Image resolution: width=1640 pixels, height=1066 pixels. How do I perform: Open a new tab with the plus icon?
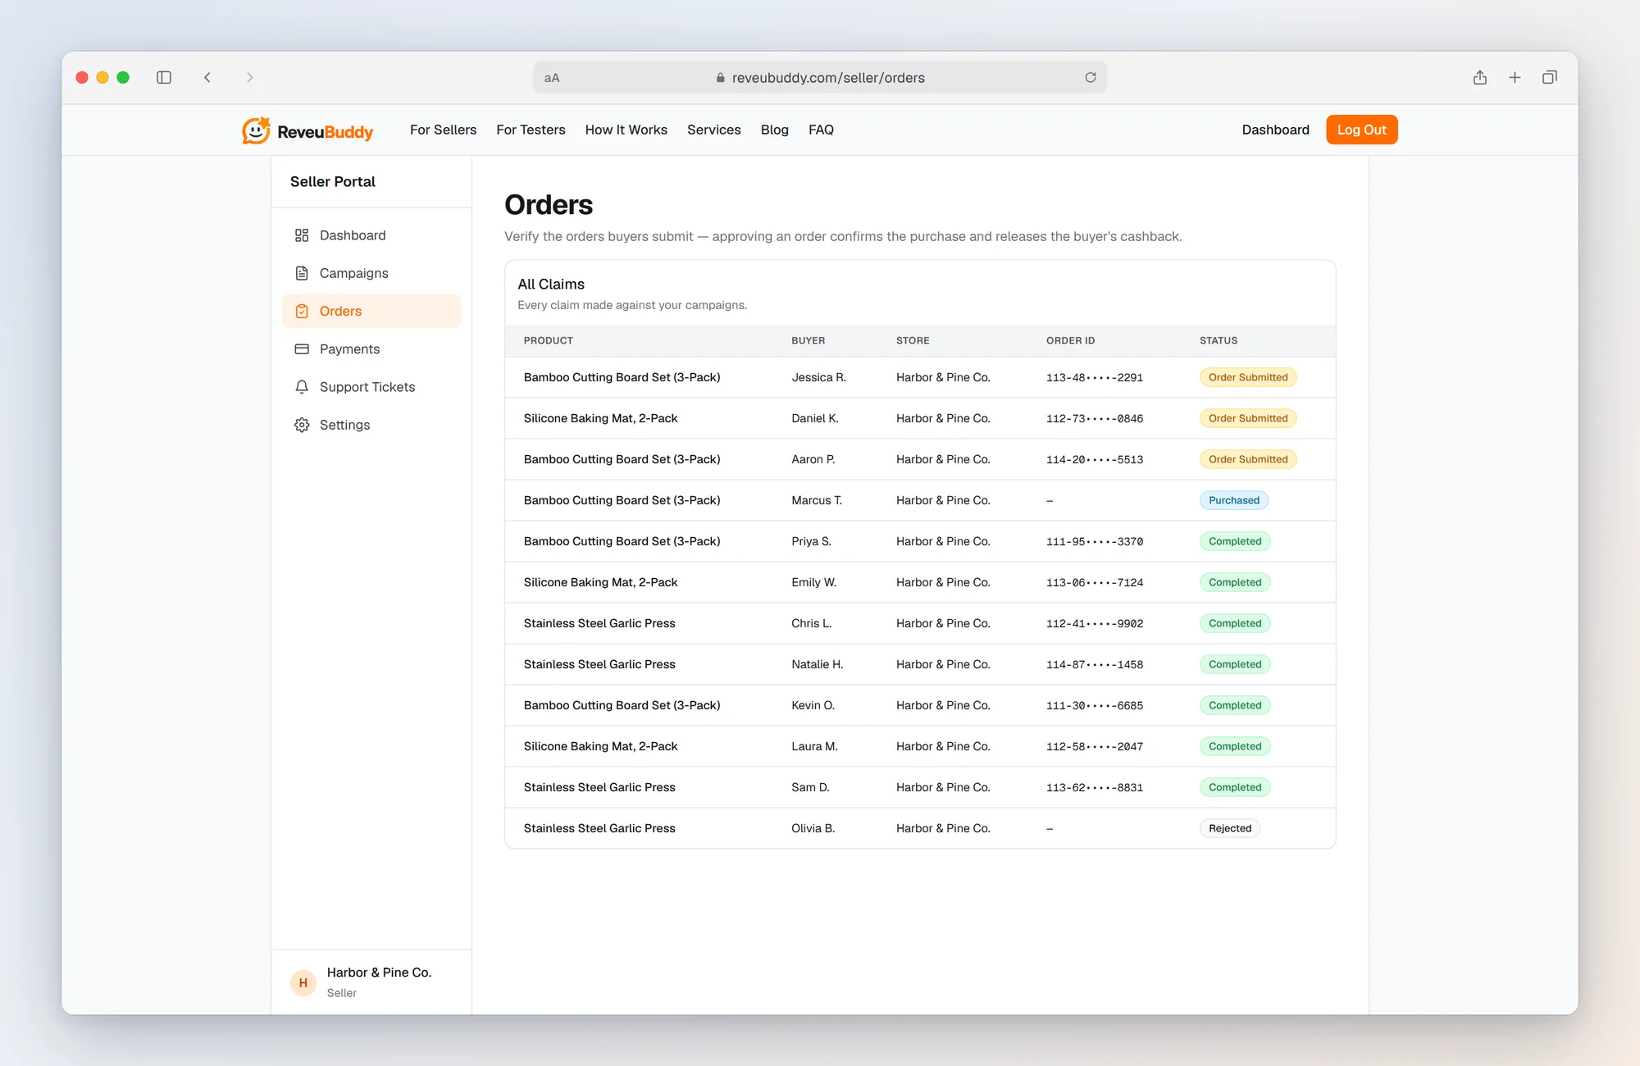coord(1515,77)
